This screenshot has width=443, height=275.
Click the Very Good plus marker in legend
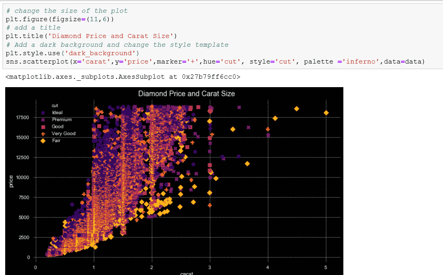(43, 134)
